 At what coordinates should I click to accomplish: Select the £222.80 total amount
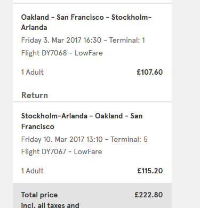(149, 195)
